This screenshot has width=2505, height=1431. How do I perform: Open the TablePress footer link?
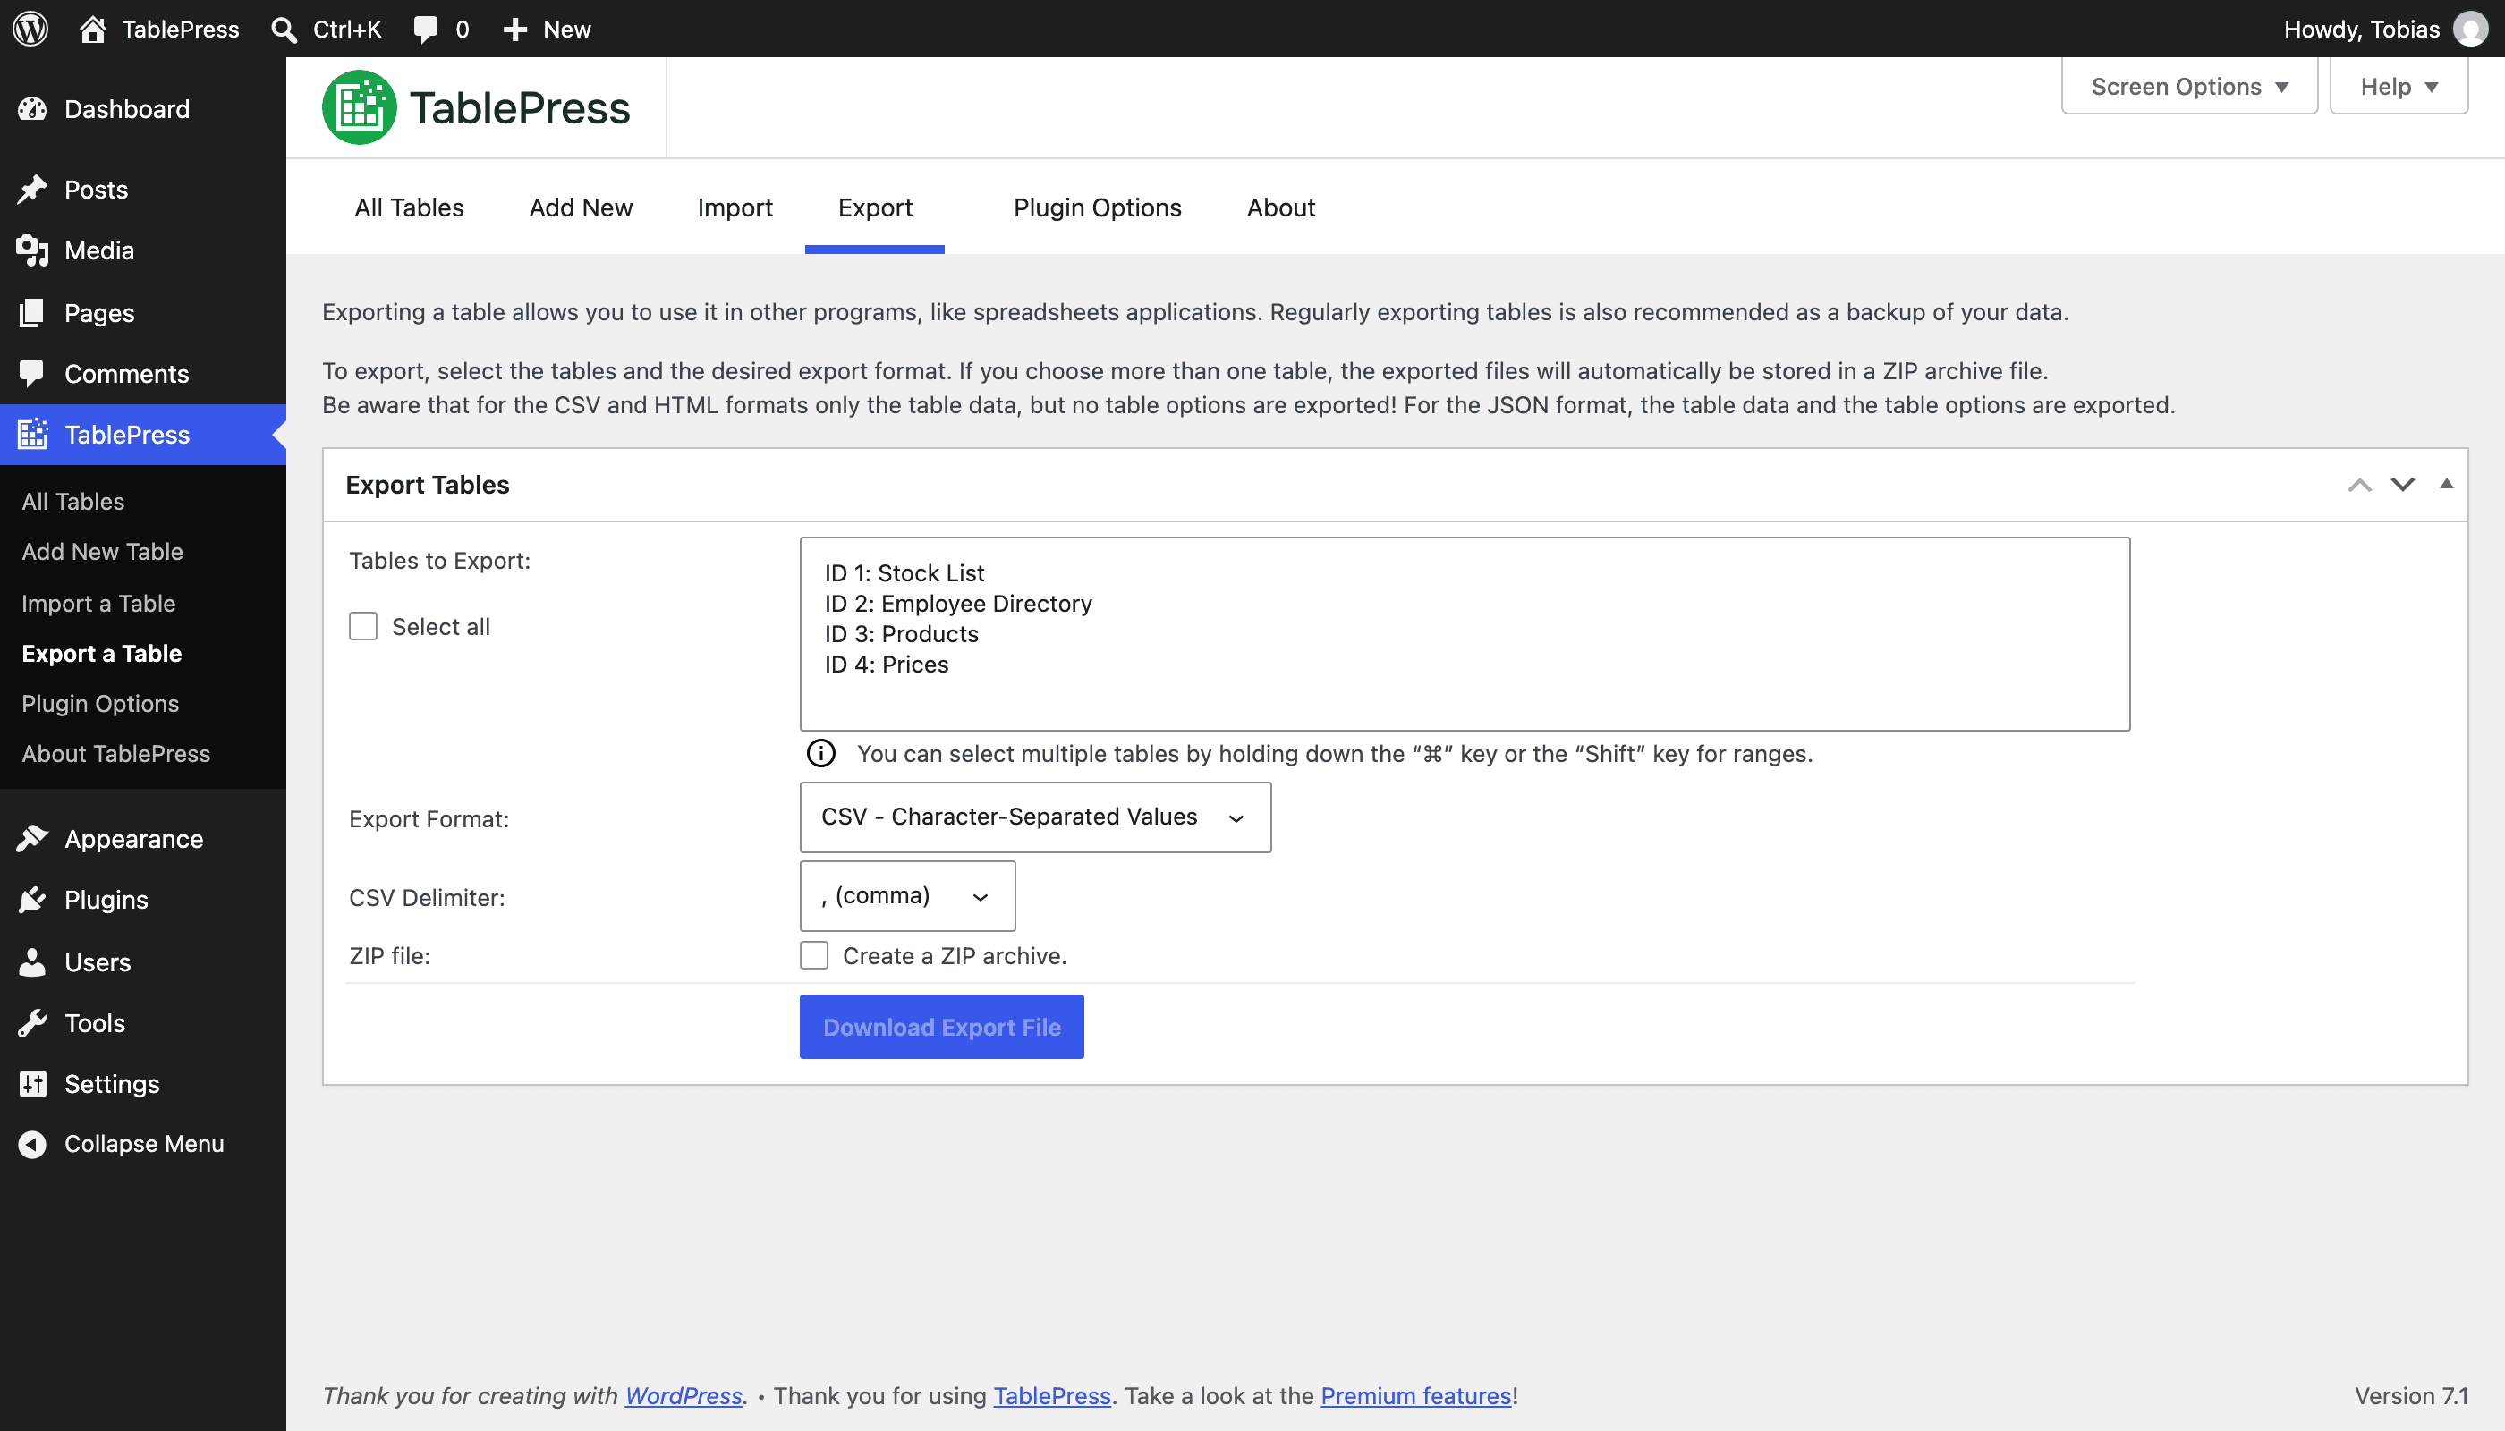(x=1052, y=1395)
